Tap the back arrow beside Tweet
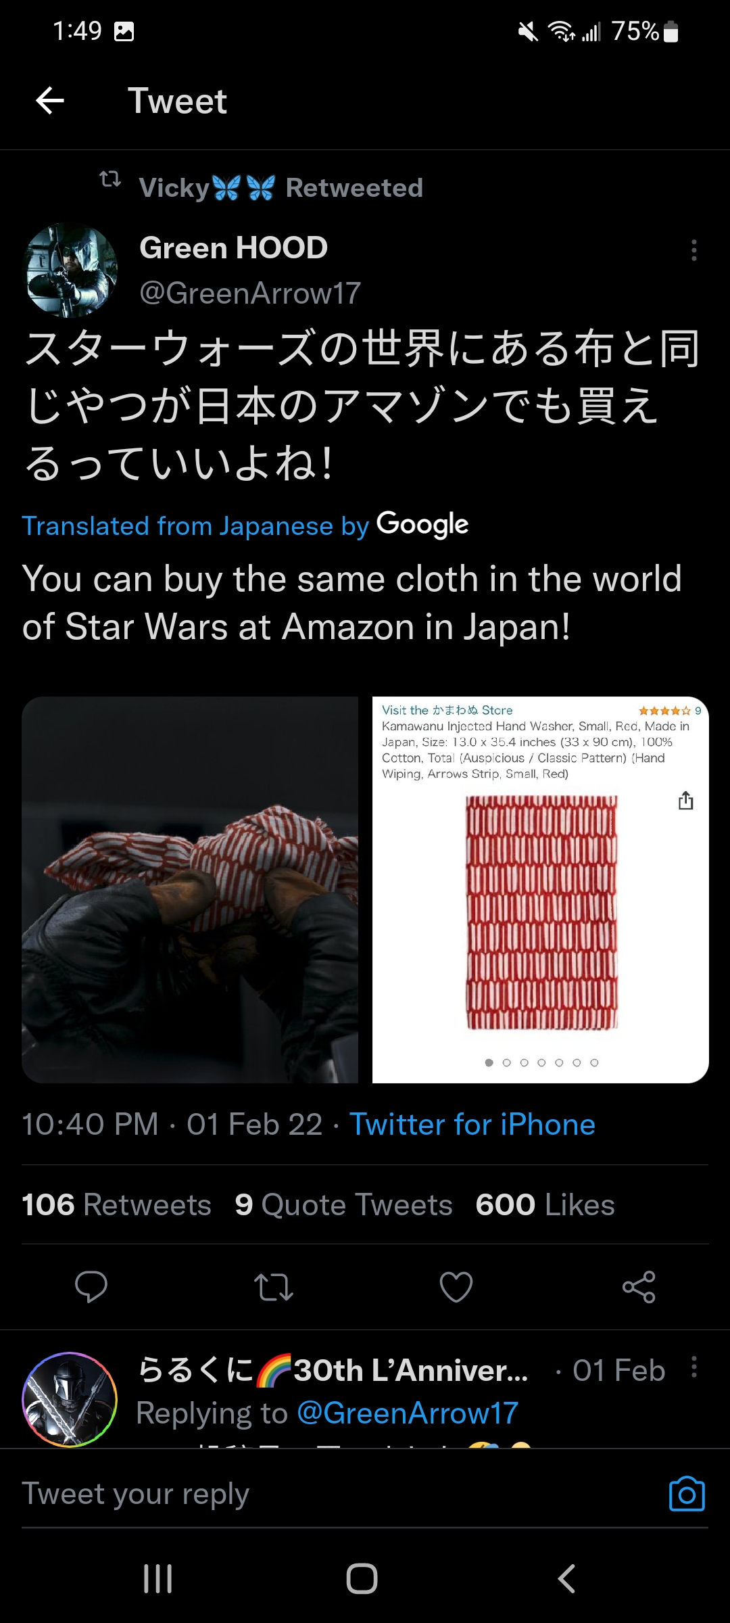Viewport: 730px width, 1623px height. [x=50, y=101]
